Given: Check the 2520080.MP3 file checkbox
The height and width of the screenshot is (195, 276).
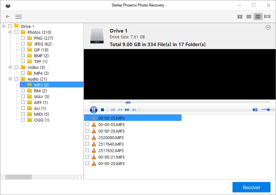Looking at the screenshot, I should tap(87, 137).
